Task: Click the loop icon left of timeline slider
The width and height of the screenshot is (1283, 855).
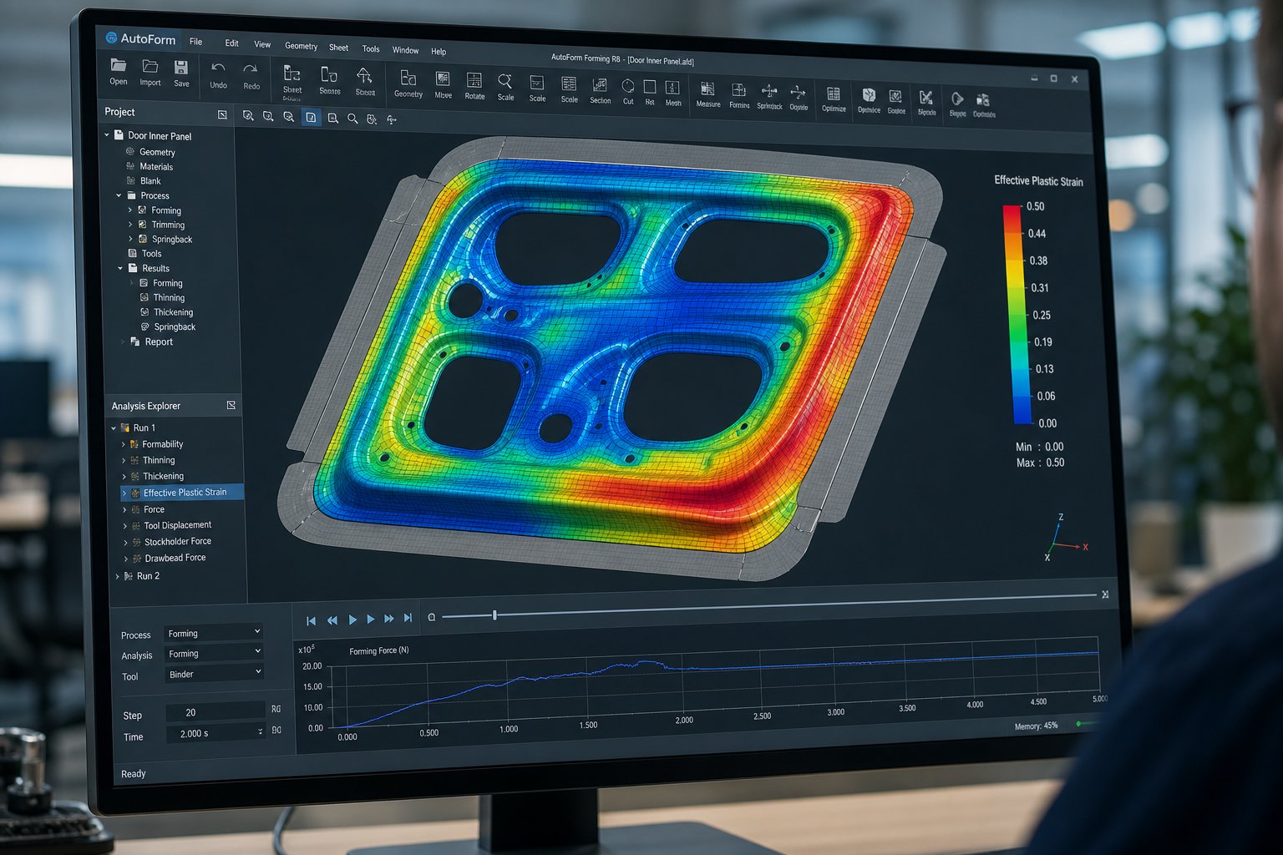Action: tap(432, 617)
